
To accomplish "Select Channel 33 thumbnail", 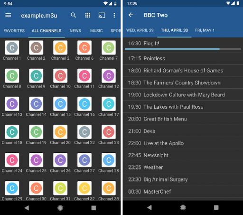I will click(109, 188).
